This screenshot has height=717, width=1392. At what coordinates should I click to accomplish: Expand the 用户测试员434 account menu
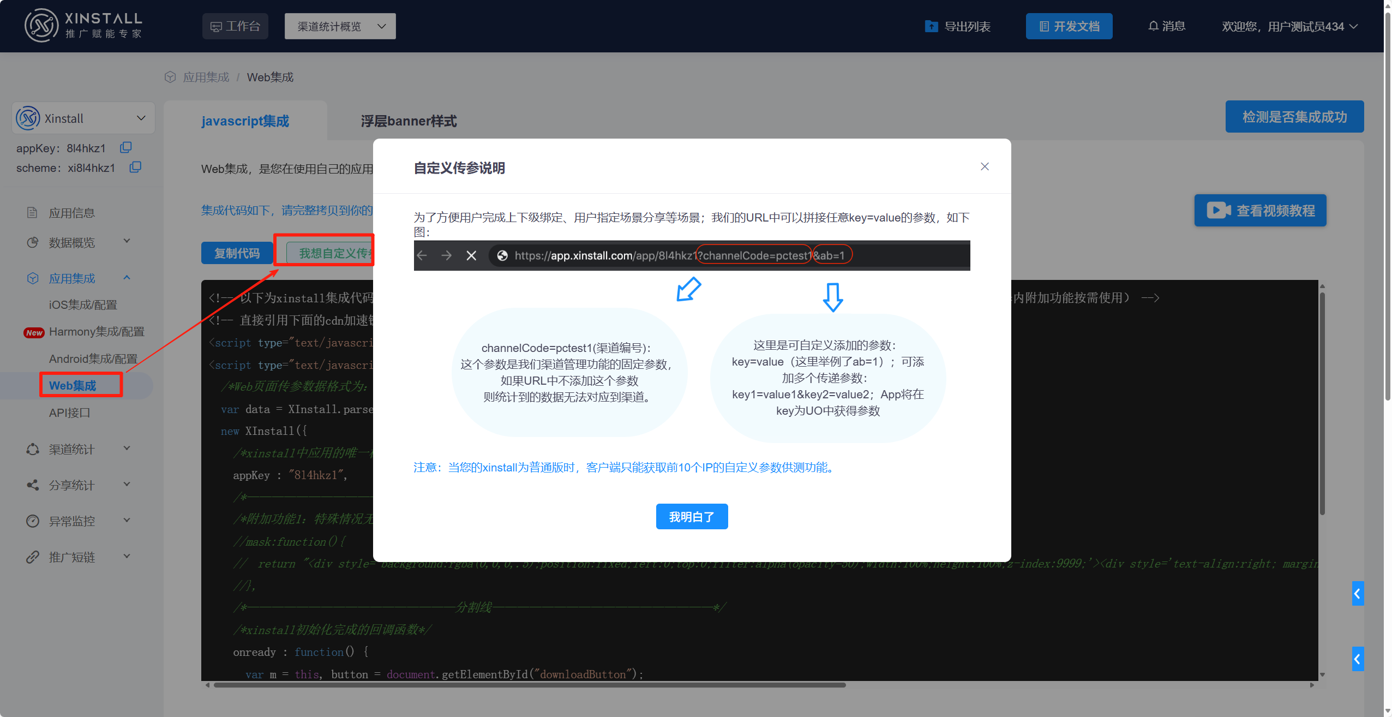click(x=1289, y=26)
